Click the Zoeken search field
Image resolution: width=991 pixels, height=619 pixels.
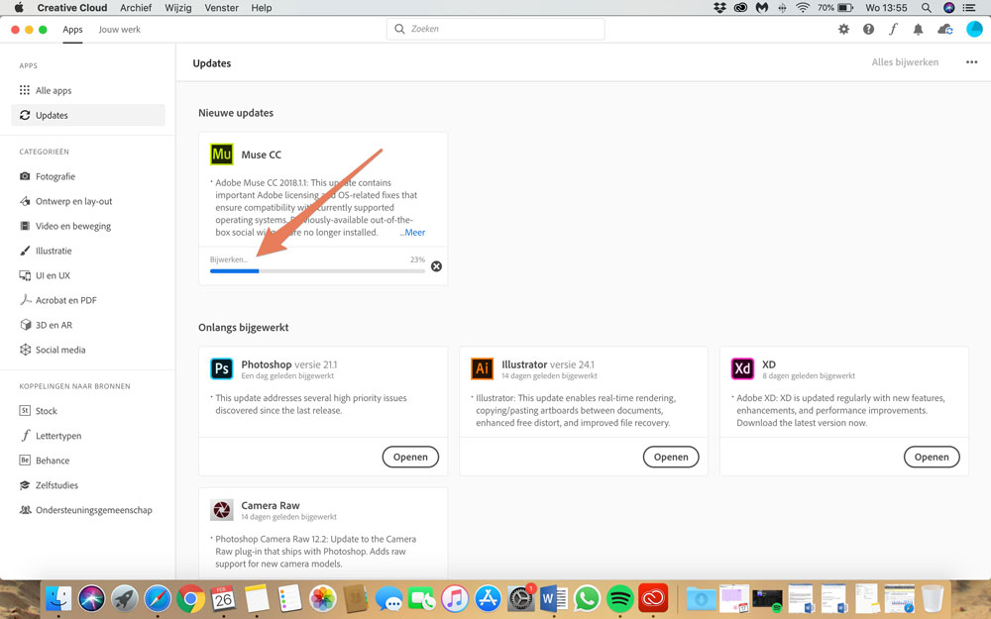(x=495, y=29)
